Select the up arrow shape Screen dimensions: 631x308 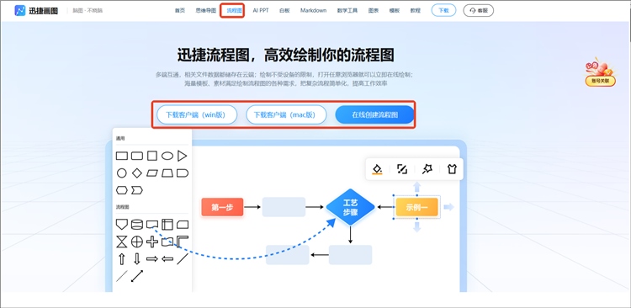(121, 259)
